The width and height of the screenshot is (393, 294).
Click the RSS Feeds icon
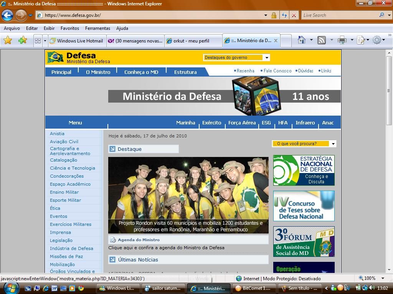tap(322, 40)
